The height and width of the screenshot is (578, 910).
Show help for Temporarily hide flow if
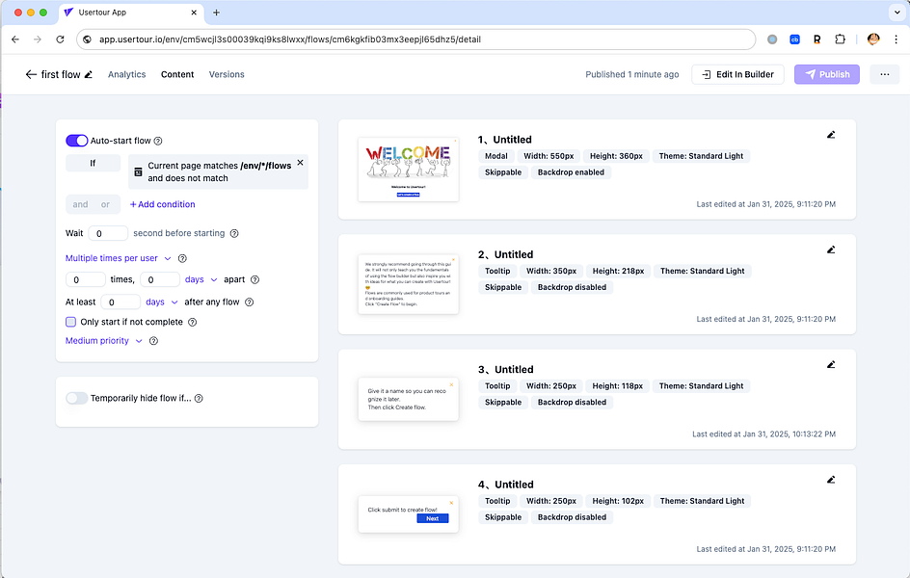click(199, 398)
